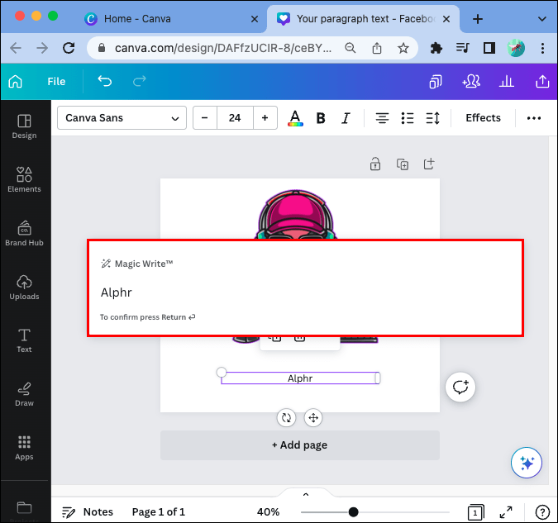Click the Add page button
Screen dimensions: 558x523
tap(299, 445)
